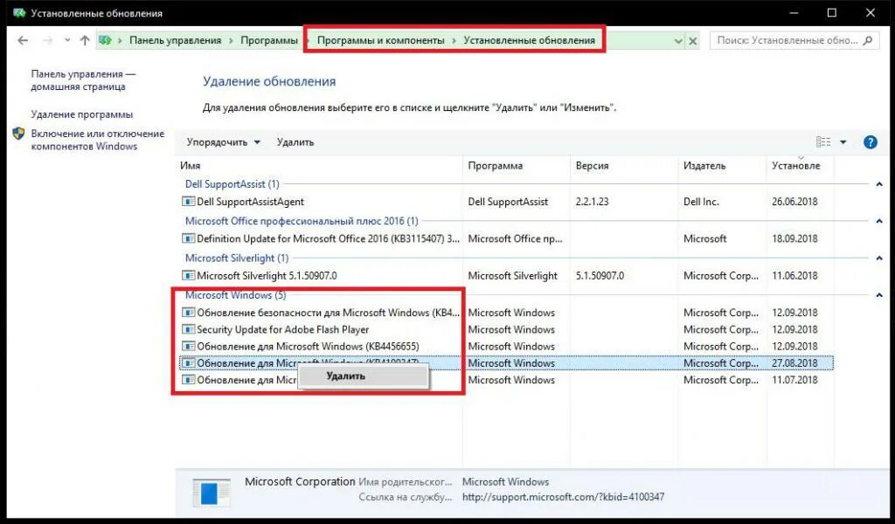Open Панель управления домашняя страница link
This screenshot has width=895, height=524.
point(83,80)
